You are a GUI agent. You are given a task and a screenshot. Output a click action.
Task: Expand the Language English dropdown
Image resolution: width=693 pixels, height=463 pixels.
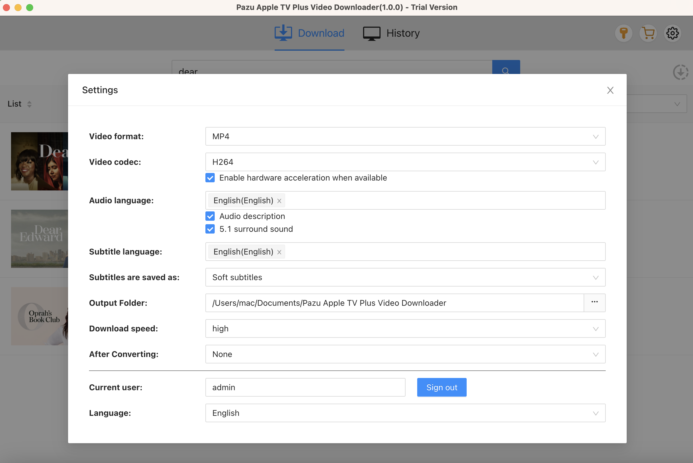click(x=405, y=413)
